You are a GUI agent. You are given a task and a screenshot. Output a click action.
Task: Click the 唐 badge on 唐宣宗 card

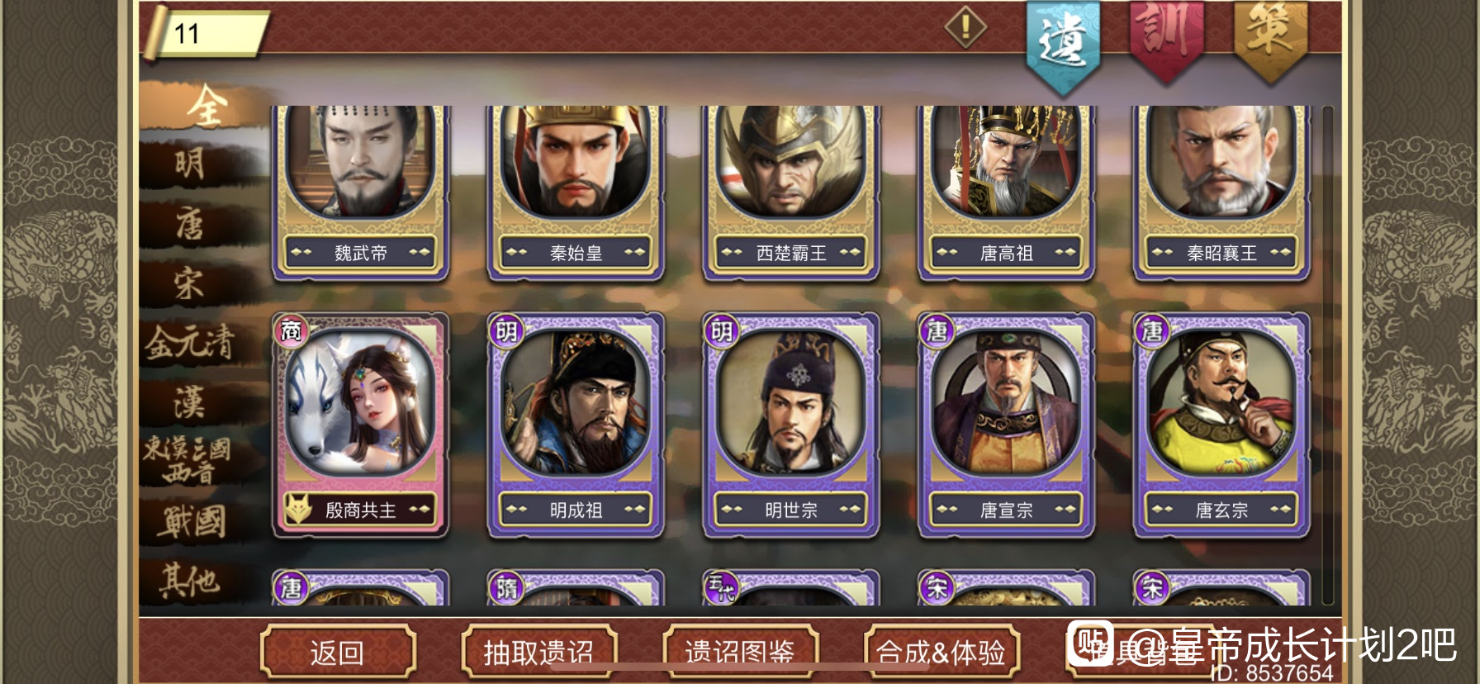click(x=937, y=331)
